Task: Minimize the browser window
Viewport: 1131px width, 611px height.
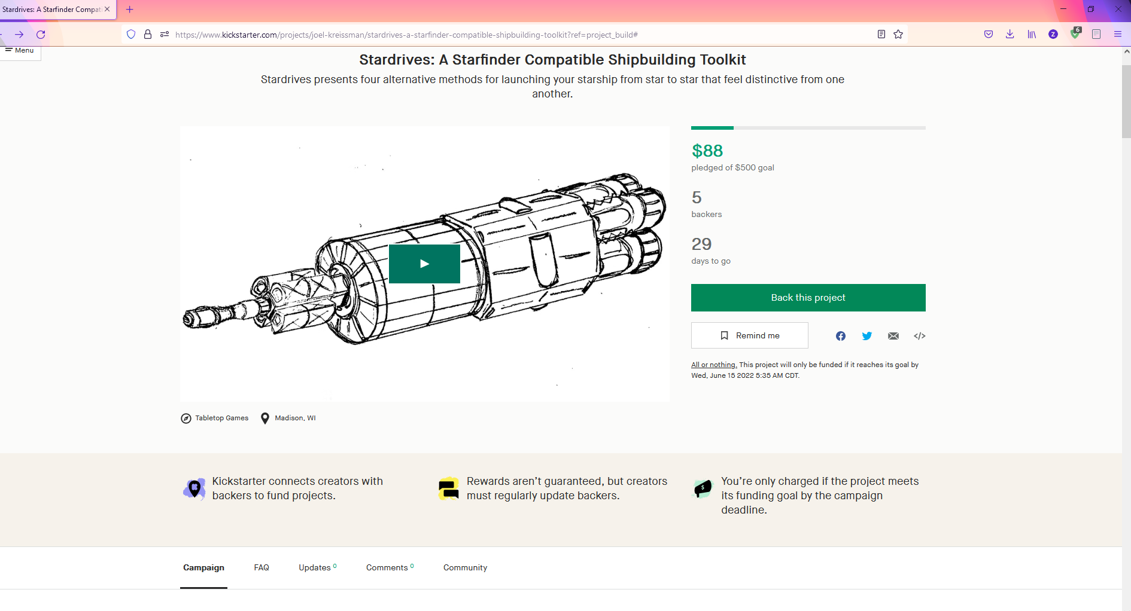Action: [x=1063, y=9]
